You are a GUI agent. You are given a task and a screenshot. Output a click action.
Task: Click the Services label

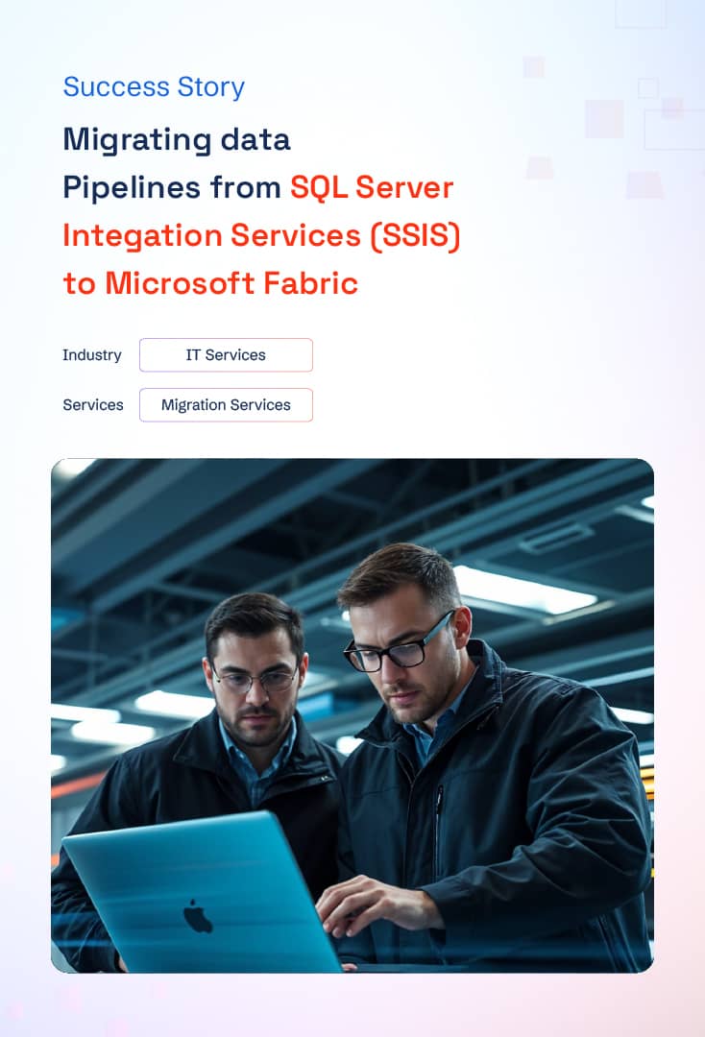point(93,405)
